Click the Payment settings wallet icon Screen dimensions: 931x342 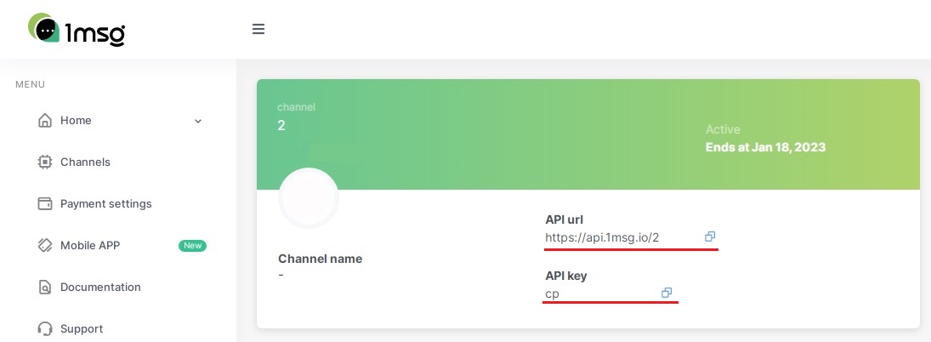(x=45, y=204)
